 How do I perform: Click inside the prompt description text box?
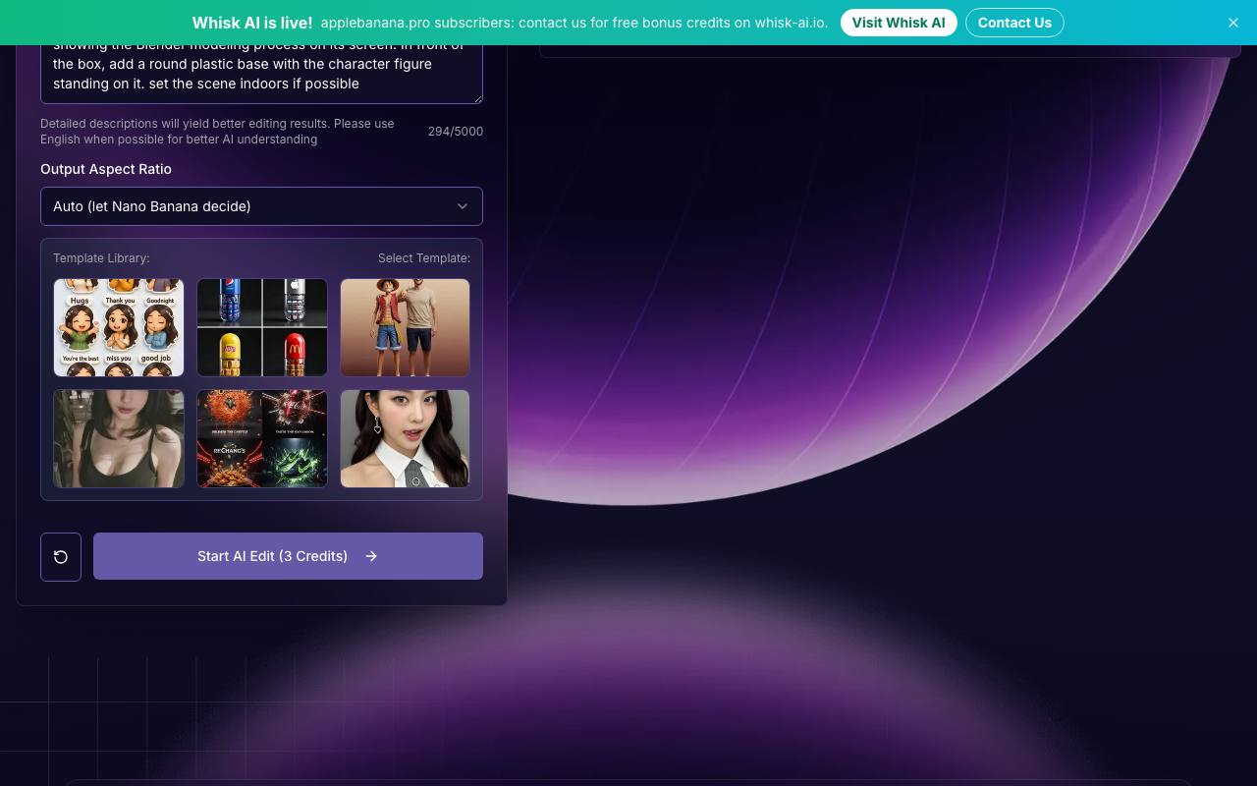[x=261, y=74]
